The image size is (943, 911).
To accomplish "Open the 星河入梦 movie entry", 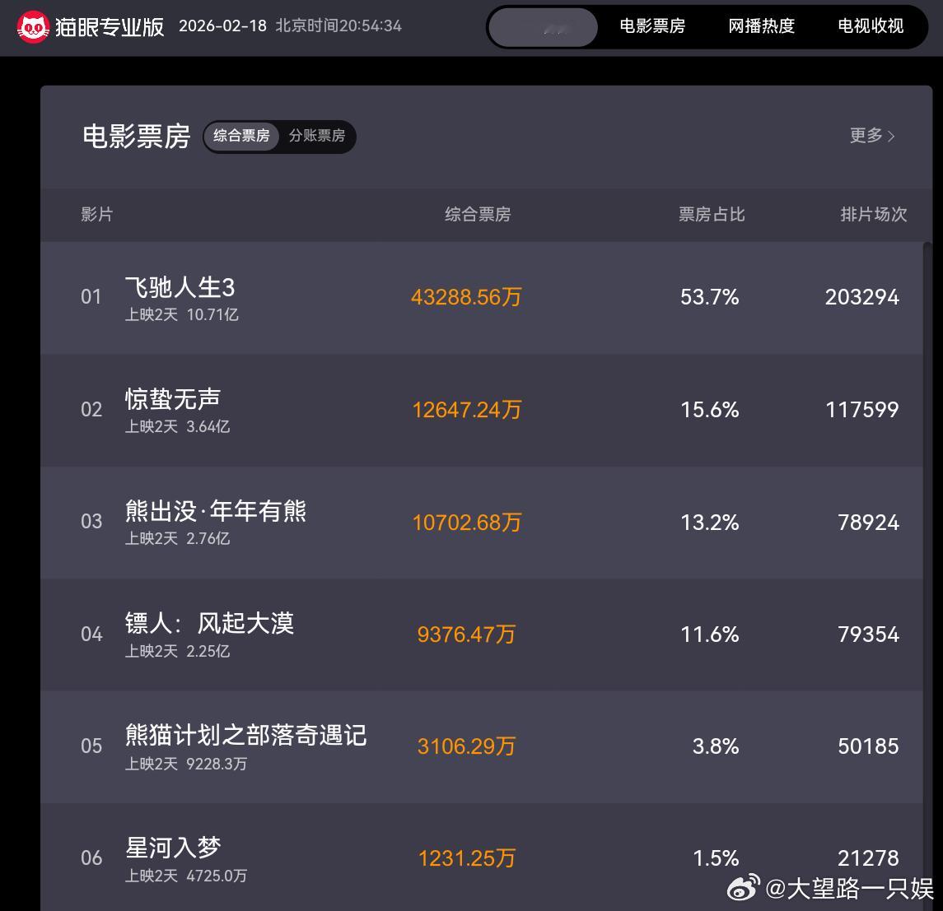I will point(170,848).
